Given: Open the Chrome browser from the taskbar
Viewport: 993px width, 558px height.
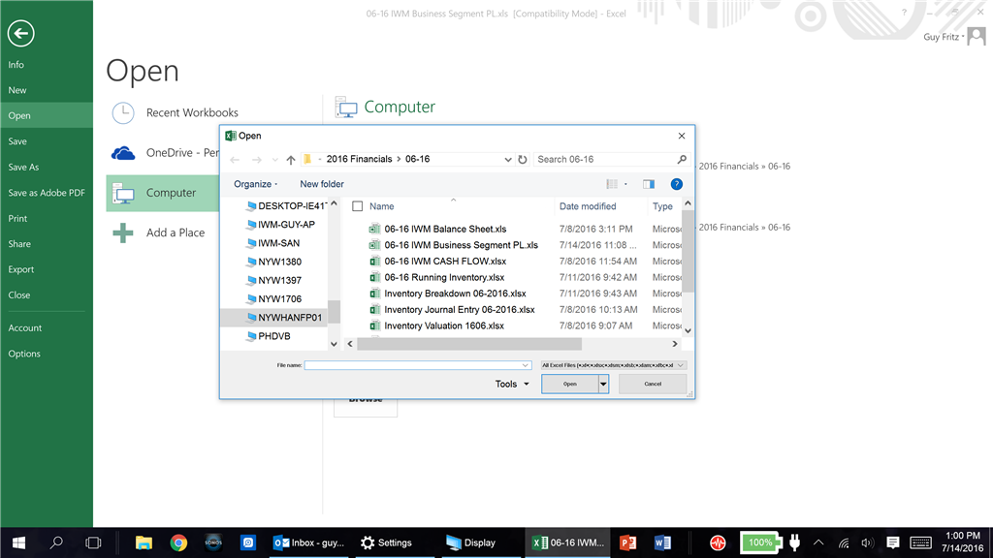Looking at the screenshot, I should (178, 542).
